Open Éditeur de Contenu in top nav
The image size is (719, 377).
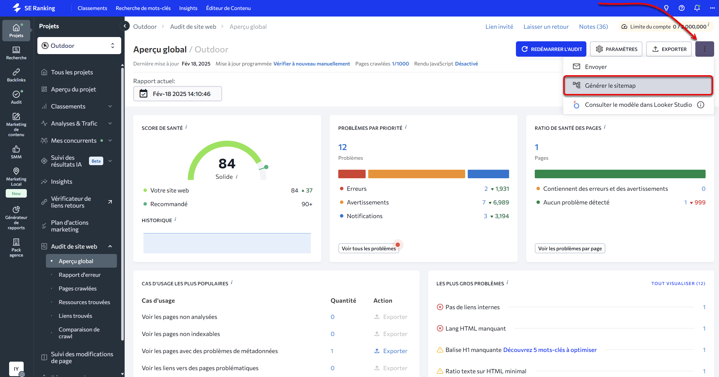228,8
